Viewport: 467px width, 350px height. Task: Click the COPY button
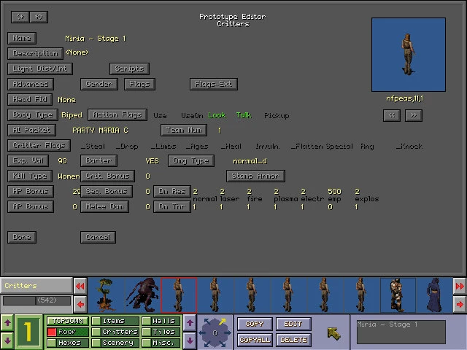[255, 324]
